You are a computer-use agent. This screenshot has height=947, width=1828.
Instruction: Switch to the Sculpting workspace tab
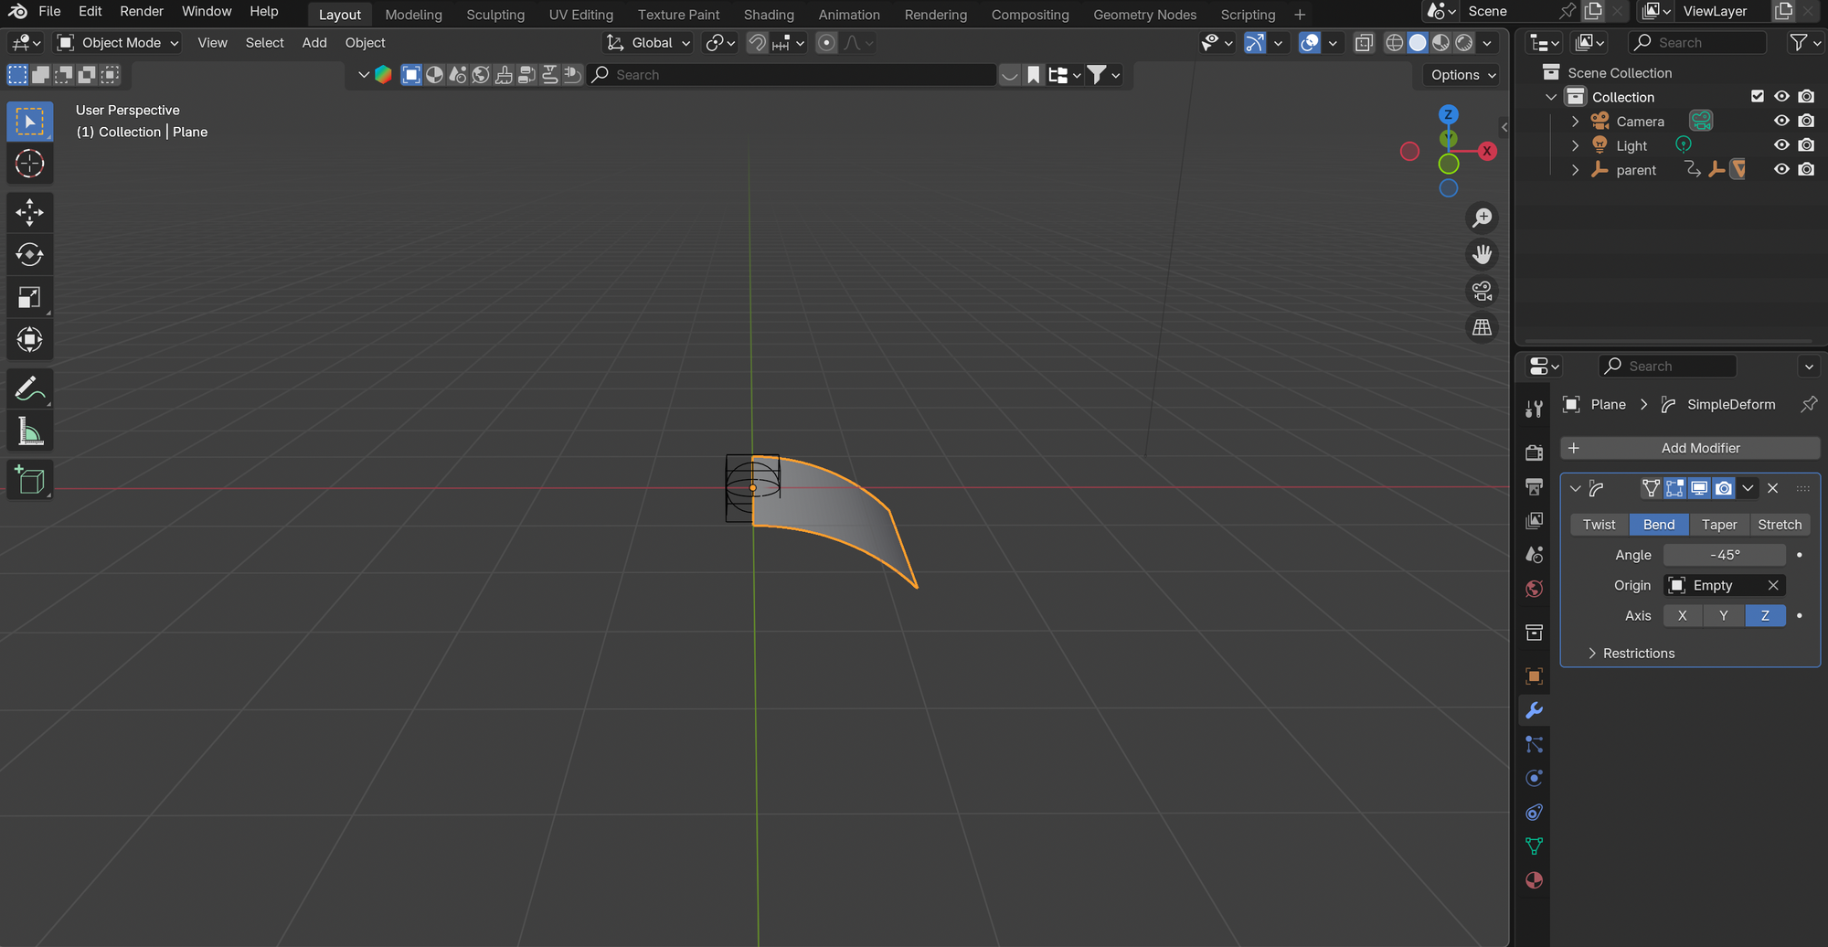[494, 15]
